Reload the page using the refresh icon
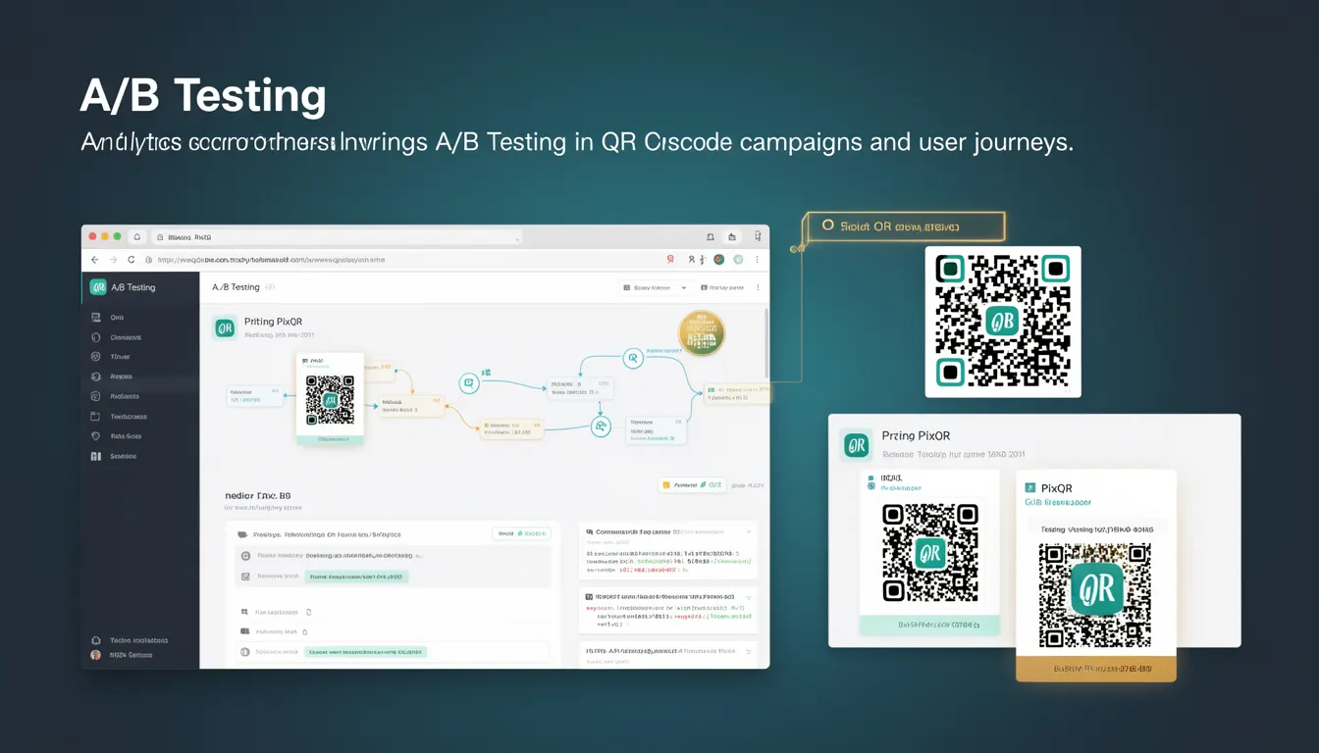The height and width of the screenshot is (753, 1319). pyautogui.click(x=132, y=260)
